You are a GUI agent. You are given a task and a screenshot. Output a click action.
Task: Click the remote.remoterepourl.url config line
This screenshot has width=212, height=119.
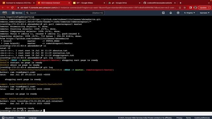pos(50,19)
